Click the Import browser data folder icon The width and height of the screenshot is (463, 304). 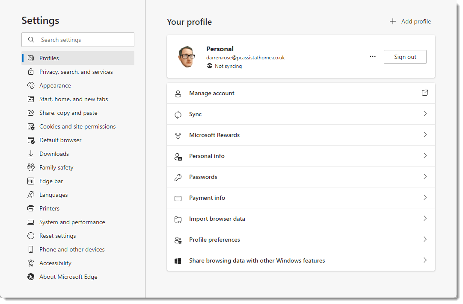[x=178, y=219]
